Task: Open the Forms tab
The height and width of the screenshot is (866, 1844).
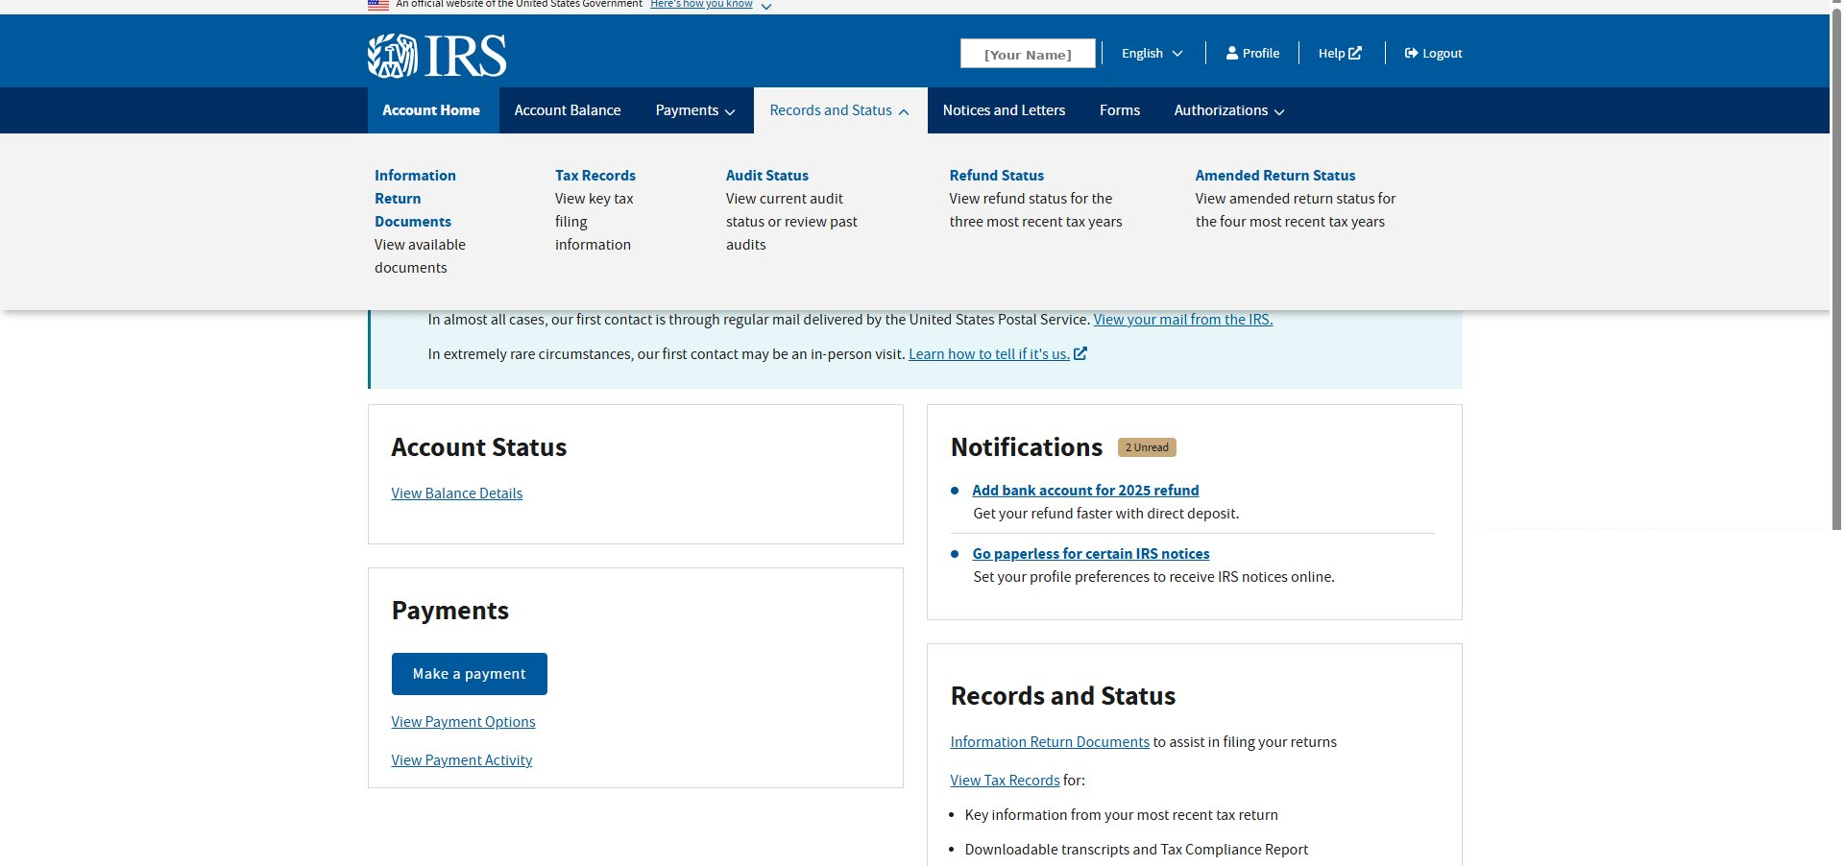Action: (x=1120, y=110)
